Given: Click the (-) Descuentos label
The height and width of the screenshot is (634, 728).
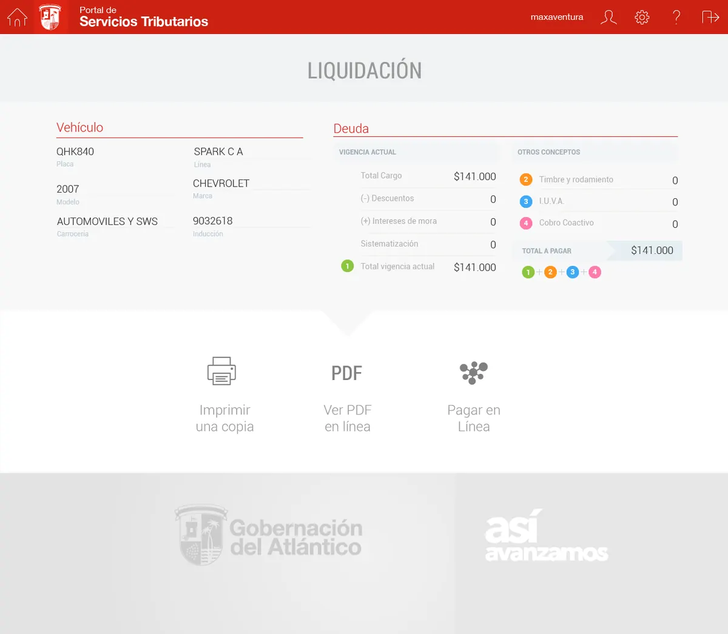Looking at the screenshot, I should point(387,198).
